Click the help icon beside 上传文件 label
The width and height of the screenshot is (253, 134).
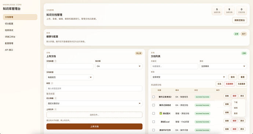pyautogui.click(x=55, y=109)
